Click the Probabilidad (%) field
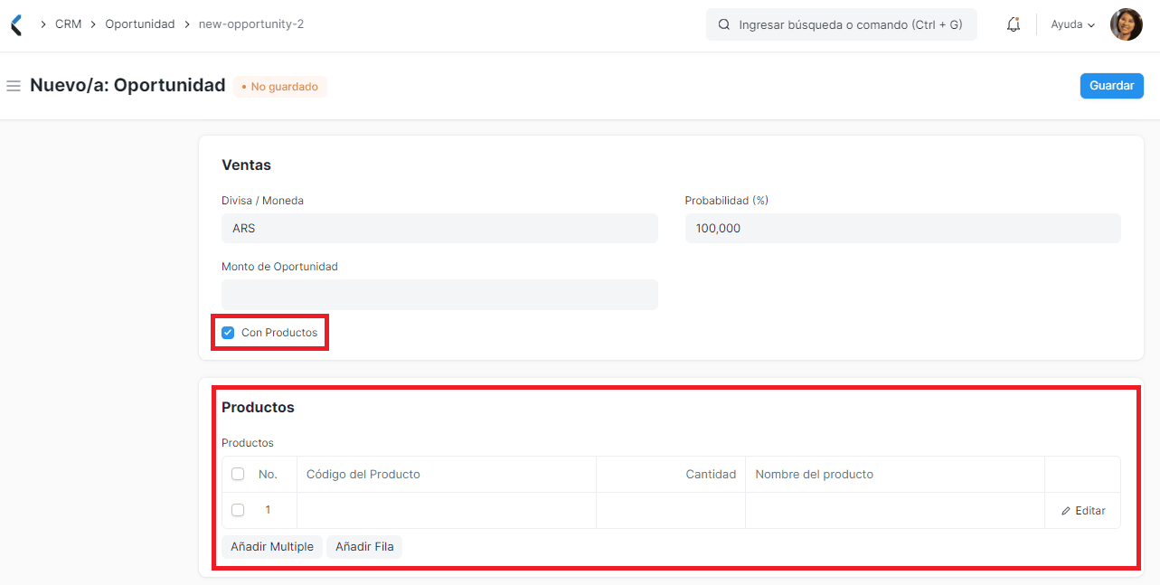1160x585 pixels. pyautogui.click(x=902, y=228)
